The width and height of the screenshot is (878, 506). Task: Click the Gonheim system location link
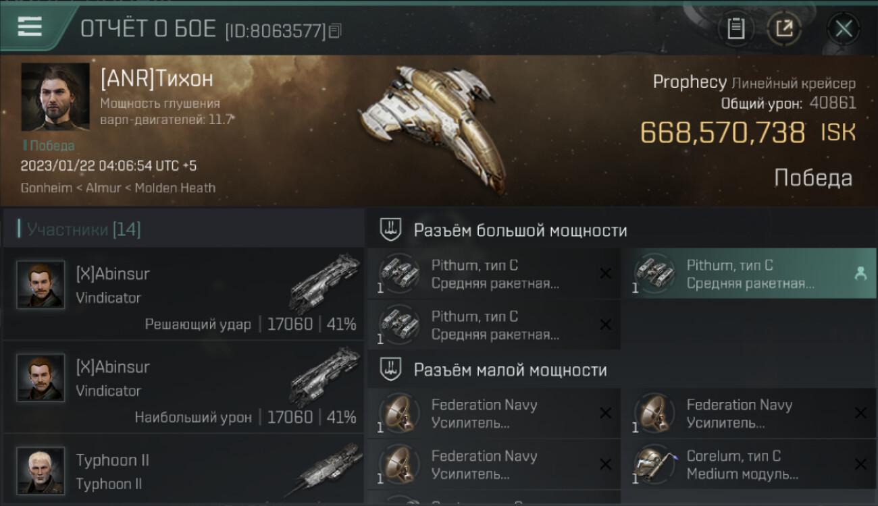(x=46, y=188)
